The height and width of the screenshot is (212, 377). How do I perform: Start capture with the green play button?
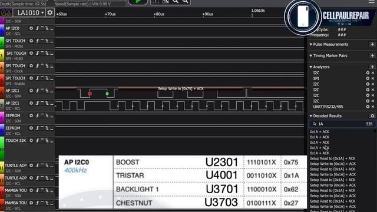coord(138,2)
